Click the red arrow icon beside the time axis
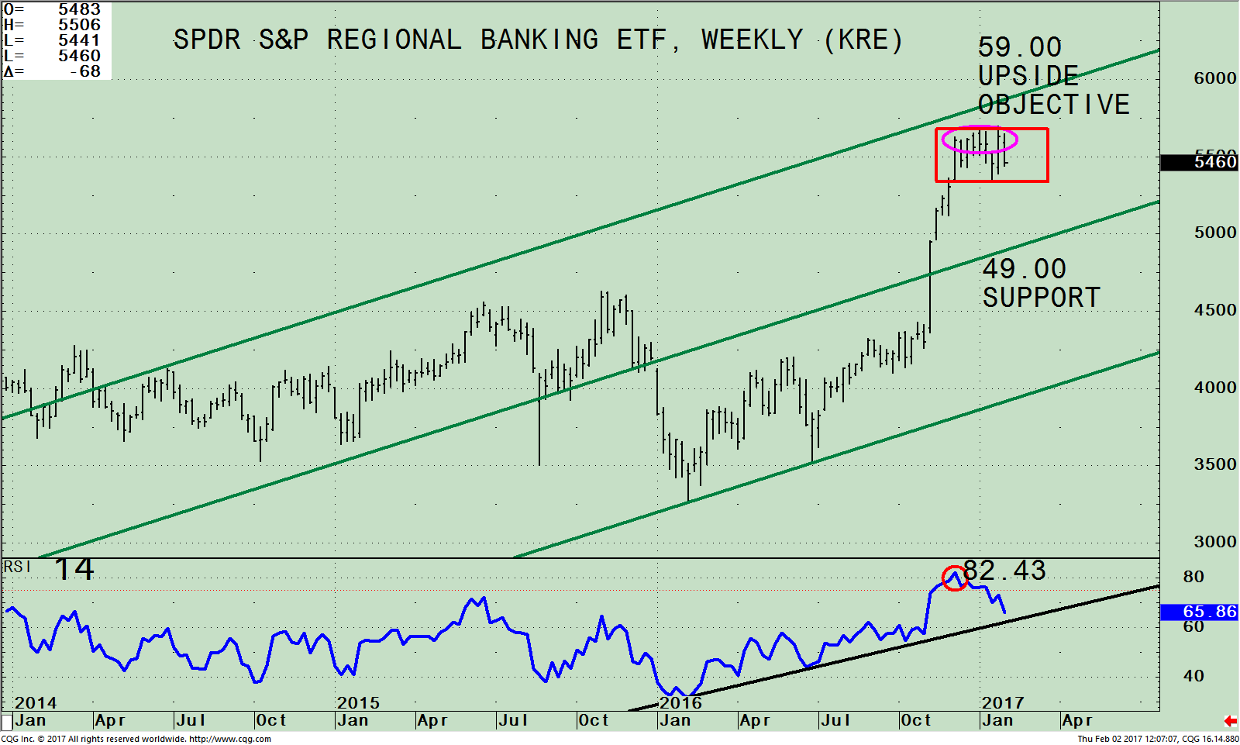The image size is (1240, 745). click(x=1230, y=721)
